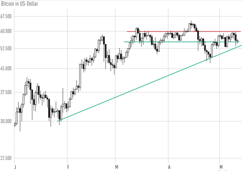Click the 60.000 price axis label
Image resolution: width=243 pixels, height=171 pixels.
pos(6,31)
